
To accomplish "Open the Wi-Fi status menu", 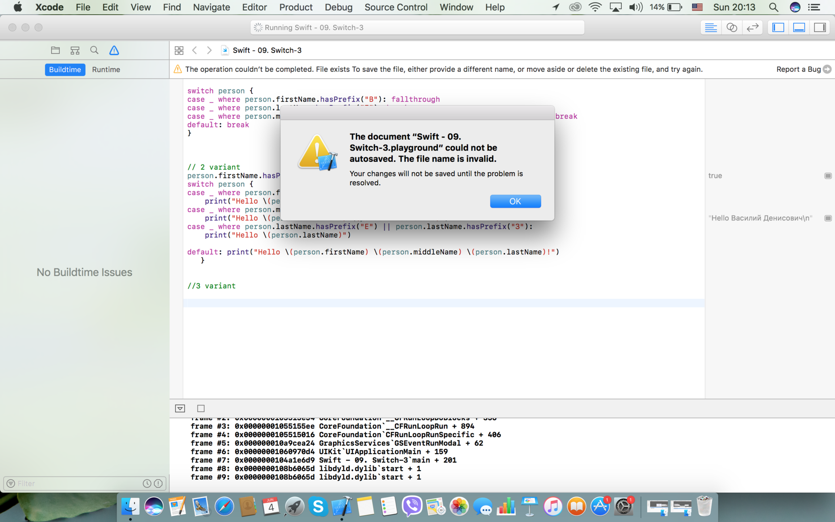I will 595,7.
